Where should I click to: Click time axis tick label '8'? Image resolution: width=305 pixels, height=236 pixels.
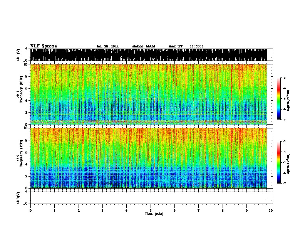click(223, 211)
